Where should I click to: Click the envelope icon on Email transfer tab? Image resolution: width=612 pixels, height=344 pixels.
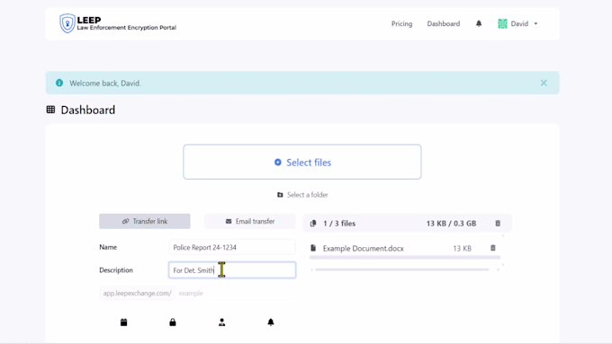[229, 221]
